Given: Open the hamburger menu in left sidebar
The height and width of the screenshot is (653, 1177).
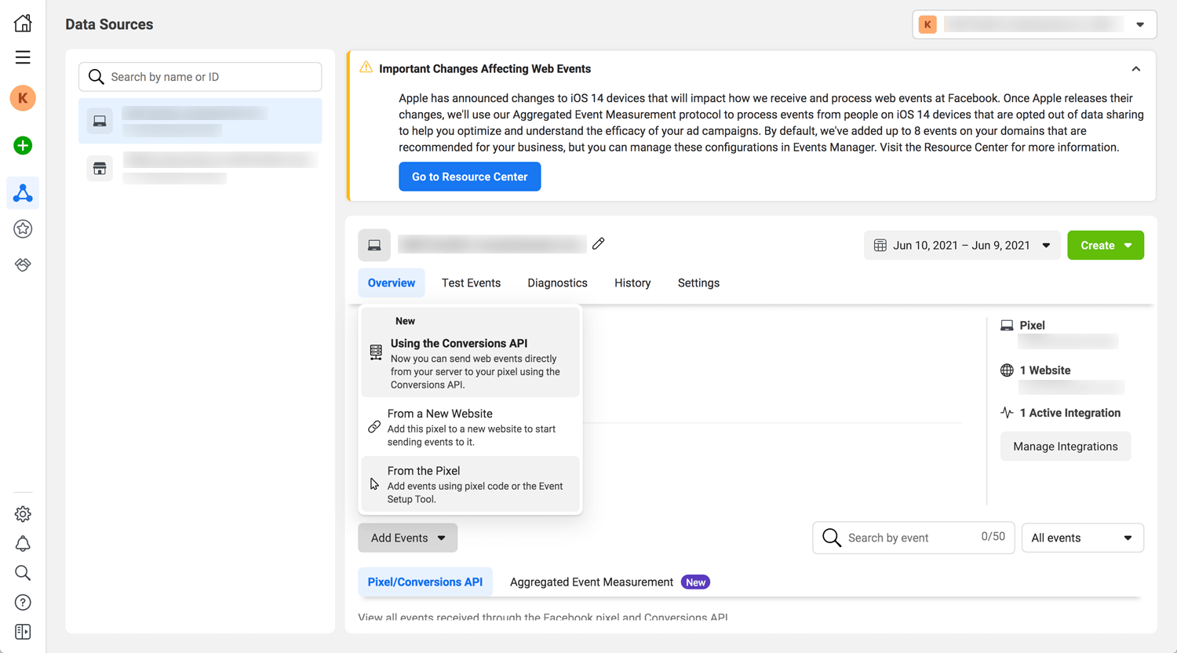Looking at the screenshot, I should tap(23, 57).
